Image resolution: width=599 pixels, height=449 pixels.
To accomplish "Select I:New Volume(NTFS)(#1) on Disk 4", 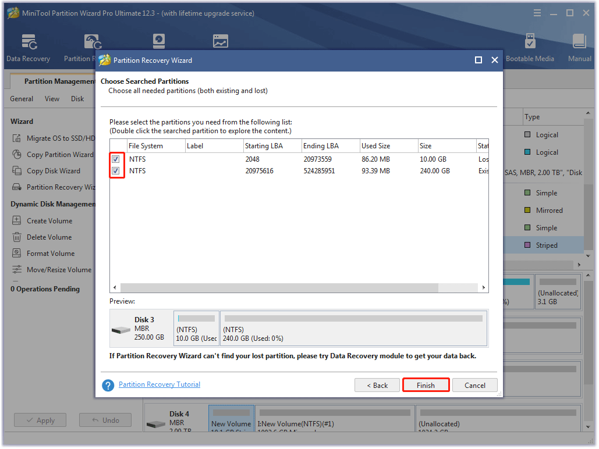I will click(335, 419).
